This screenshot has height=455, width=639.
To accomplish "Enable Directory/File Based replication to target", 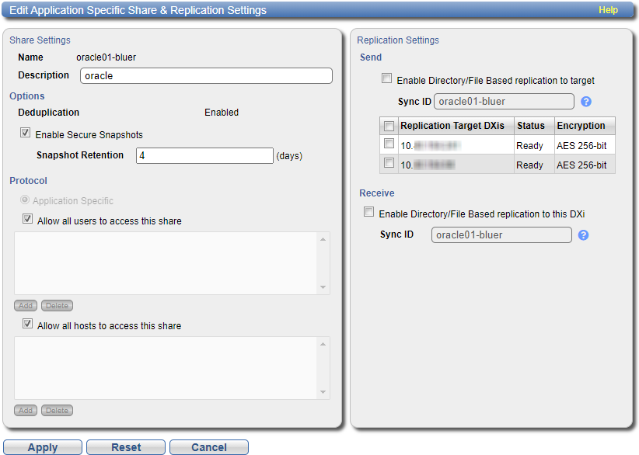I will click(386, 79).
